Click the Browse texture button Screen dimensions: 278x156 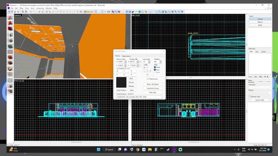click(x=131, y=82)
